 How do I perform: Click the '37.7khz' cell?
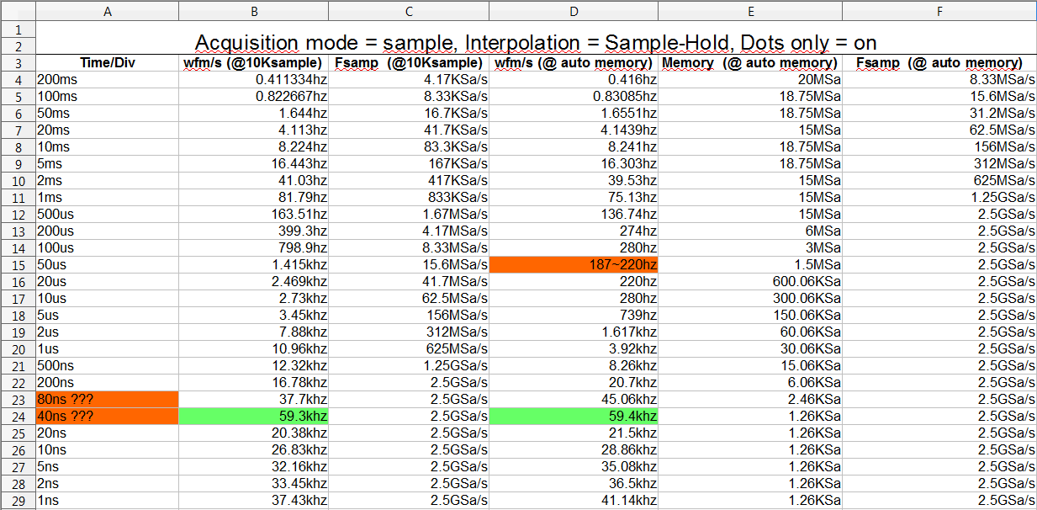[253, 399]
